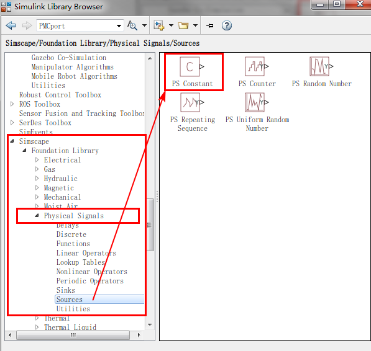Viewport: 371px width, 351px height.
Task: Select Mechanical tree item
Action: coord(62,197)
